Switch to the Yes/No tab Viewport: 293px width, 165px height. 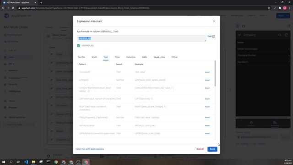coord(81,57)
